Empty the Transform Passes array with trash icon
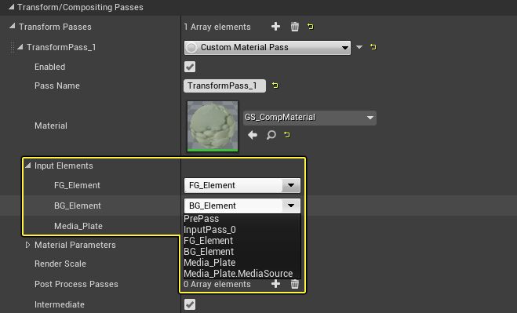Image resolution: width=517 pixels, height=313 pixels. coord(295,27)
